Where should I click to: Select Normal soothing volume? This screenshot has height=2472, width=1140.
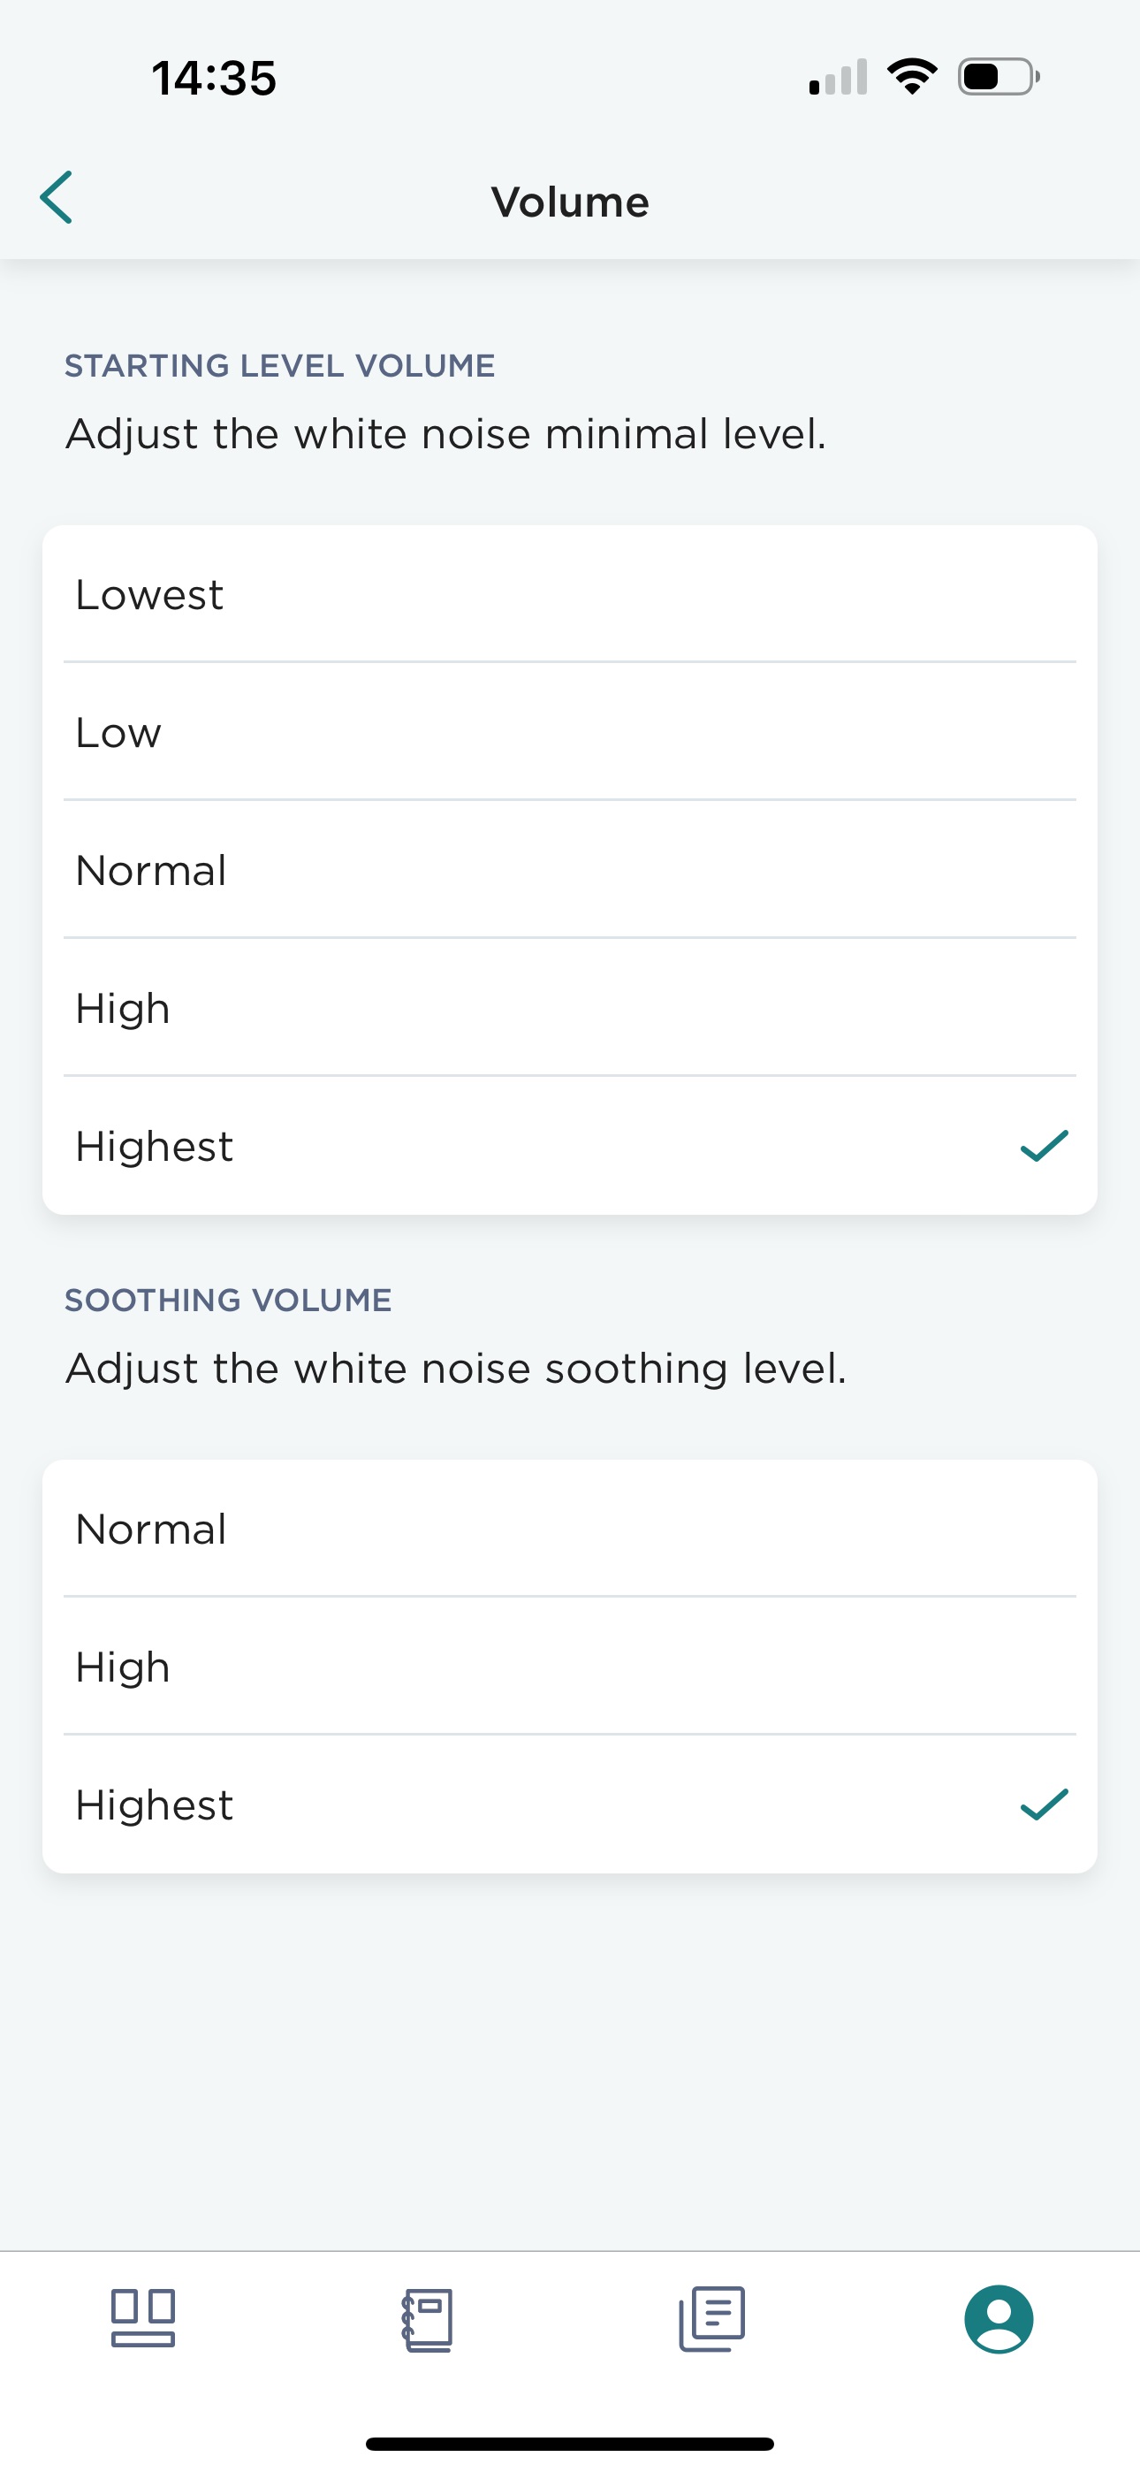click(x=569, y=1529)
